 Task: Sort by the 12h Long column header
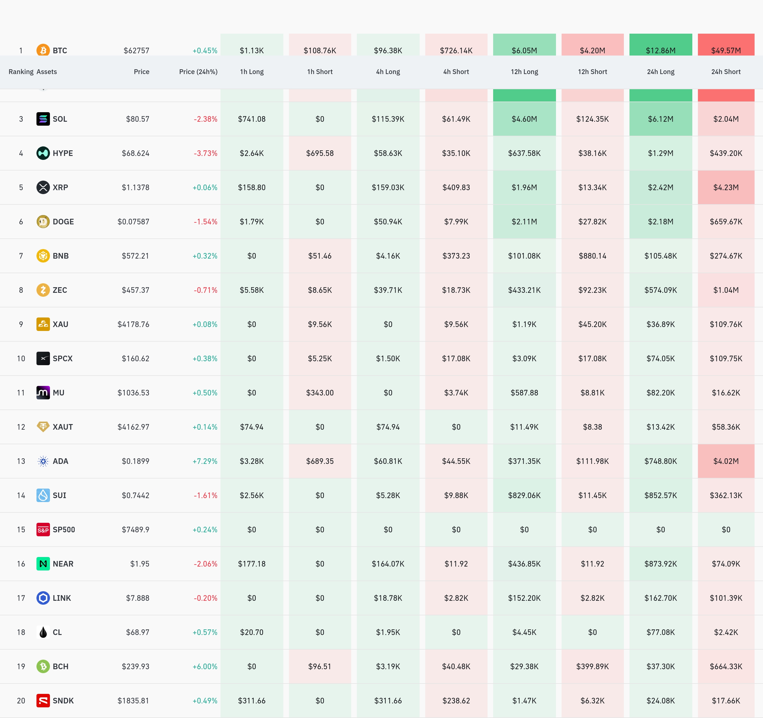[524, 72]
